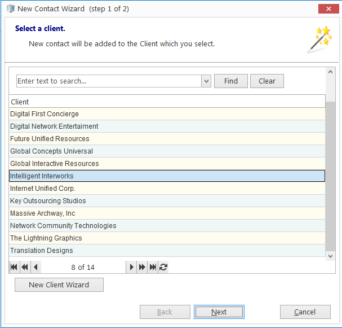The image size is (342, 328).
Task: Refresh the client list
Action: [163, 267]
